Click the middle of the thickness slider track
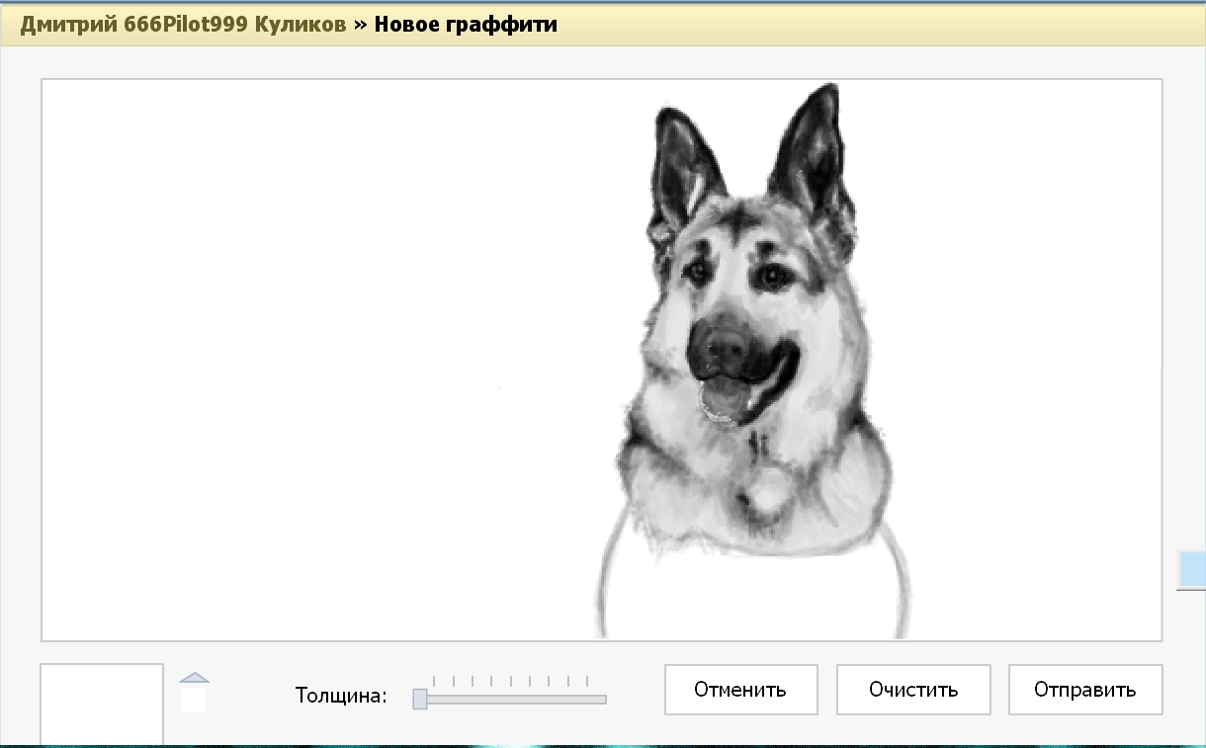Image resolution: width=1206 pixels, height=748 pixels. tap(511, 700)
